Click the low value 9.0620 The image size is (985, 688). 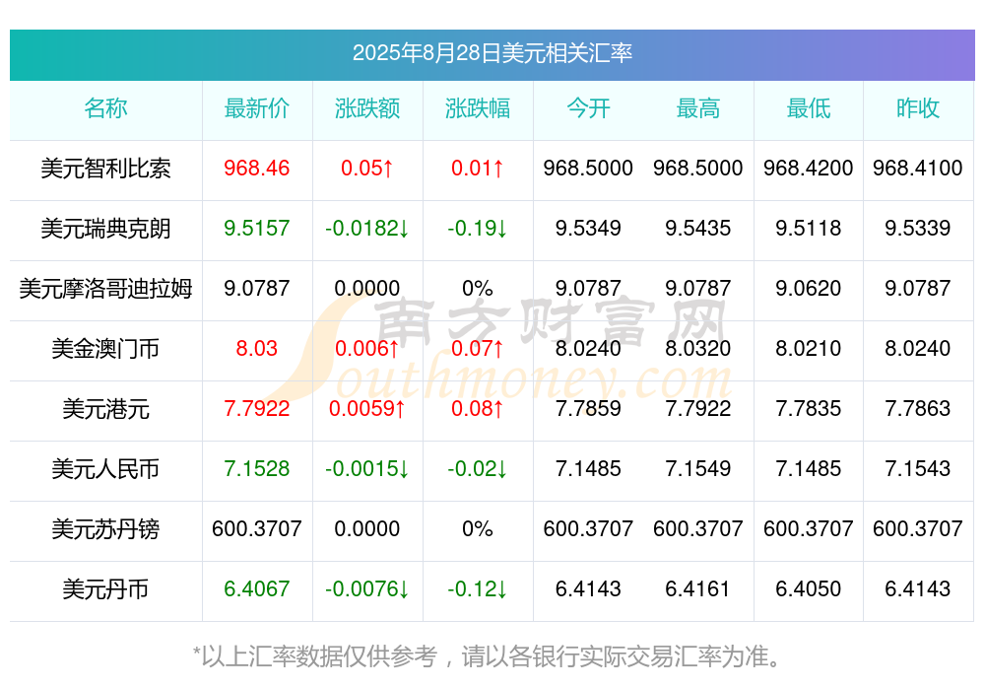(809, 289)
